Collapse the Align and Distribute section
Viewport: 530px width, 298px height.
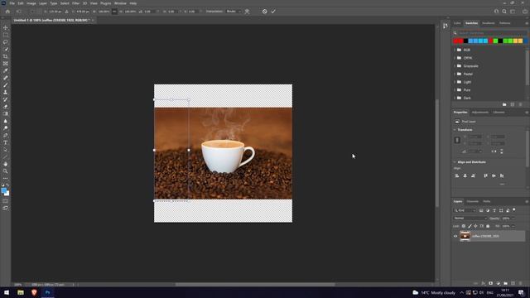455,162
